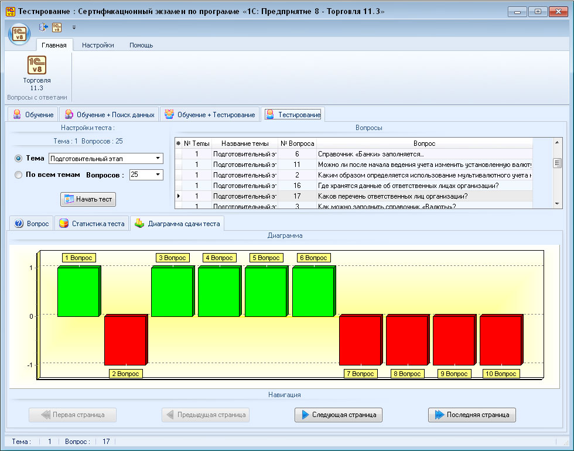The height and width of the screenshot is (451, 574).
Task: Click red bar for 2 Вопрос
Action: pyautogui.click(x=124, y=340)
